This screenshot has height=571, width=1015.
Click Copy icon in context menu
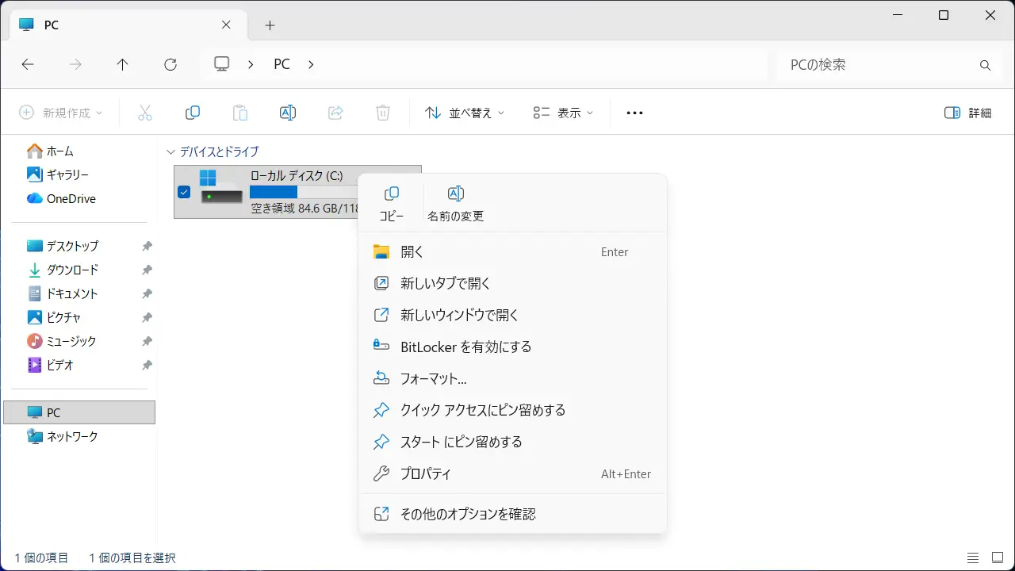392,194
